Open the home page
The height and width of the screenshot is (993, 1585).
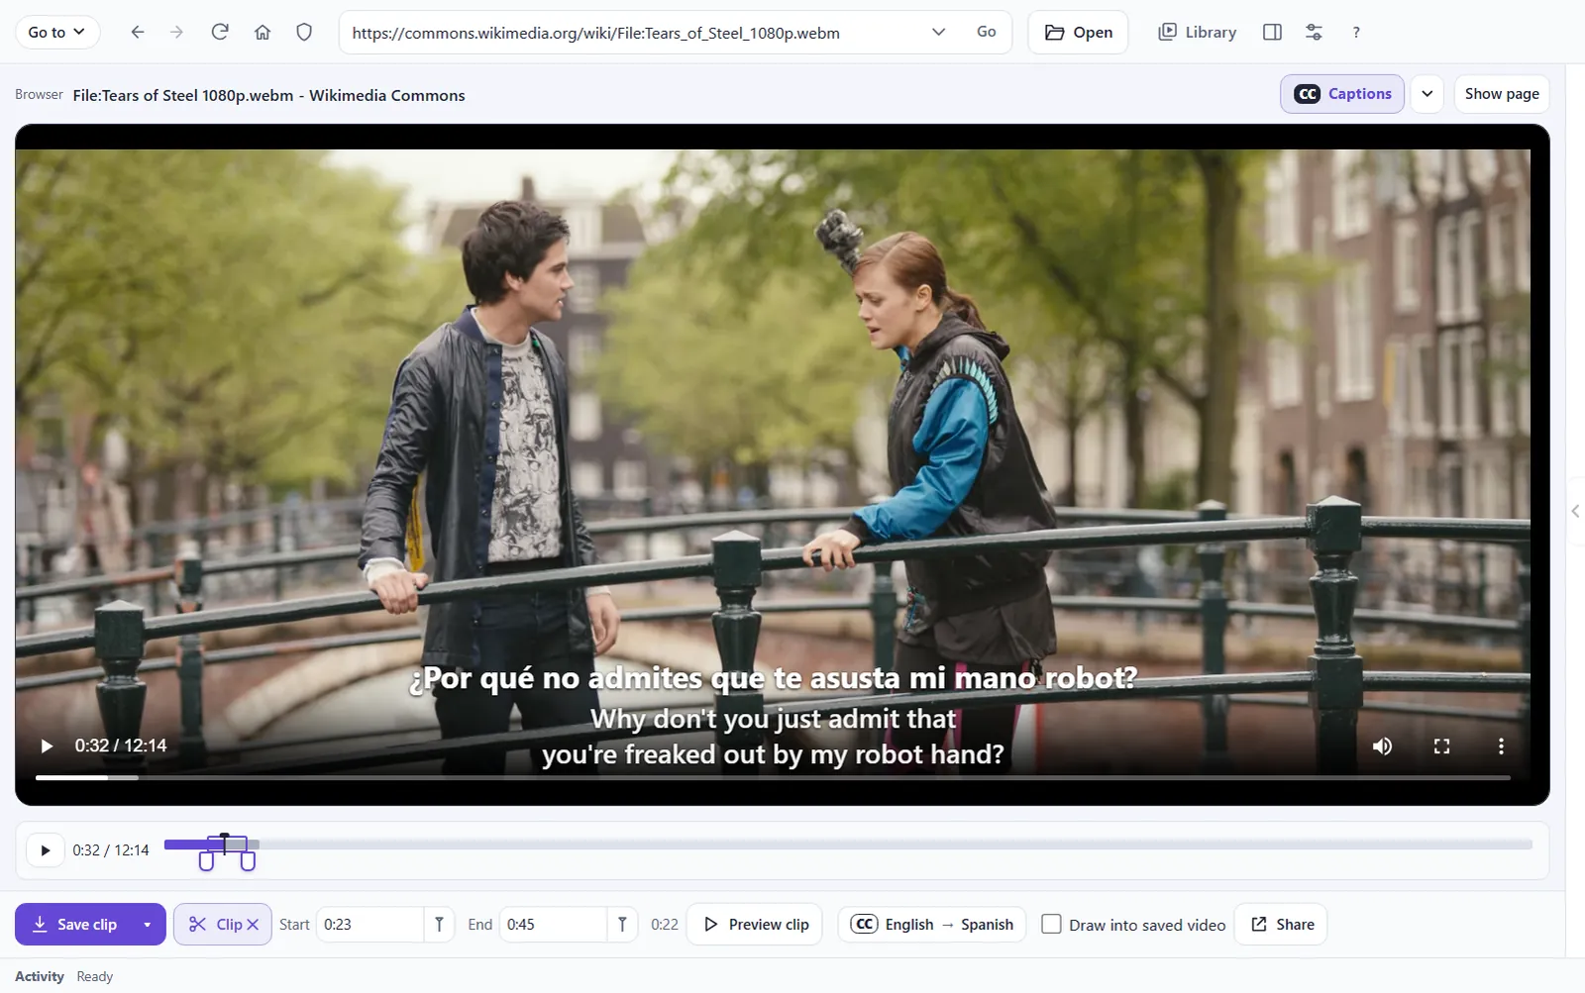[263, 33]
